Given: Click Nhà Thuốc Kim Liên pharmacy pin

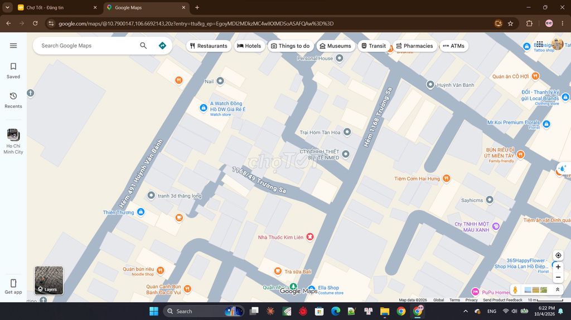Looking at the screenshot, I should click(310, 237).
